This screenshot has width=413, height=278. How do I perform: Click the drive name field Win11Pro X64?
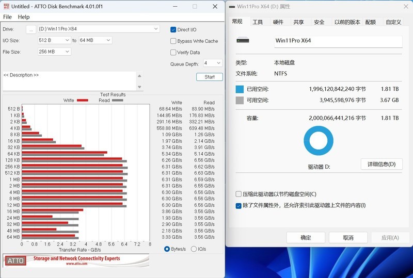pyautogui.click(x=338, y=41)
